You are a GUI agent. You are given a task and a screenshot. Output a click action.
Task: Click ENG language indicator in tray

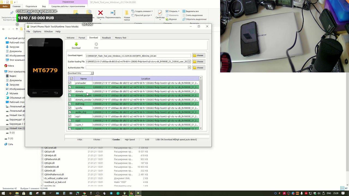coord(329,193)
